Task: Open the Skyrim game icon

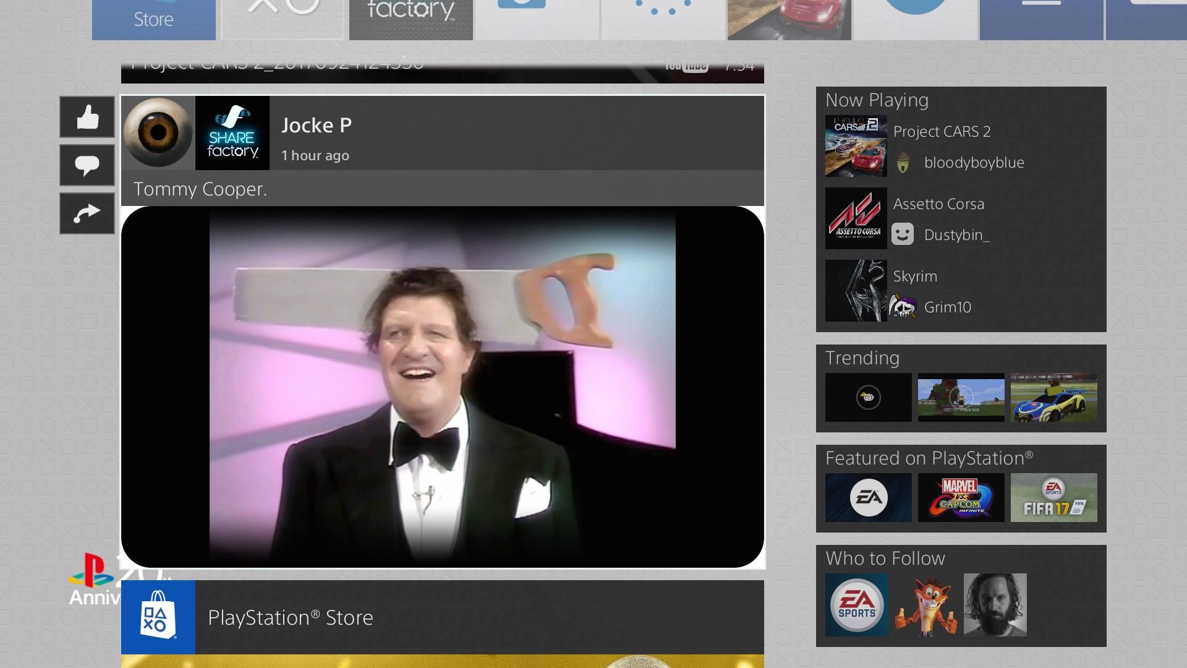Action: click(856, 291)
